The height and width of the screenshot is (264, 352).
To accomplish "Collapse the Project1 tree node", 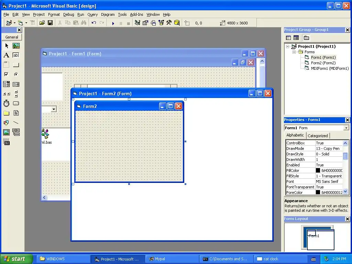I will click(x=288, y=46).
